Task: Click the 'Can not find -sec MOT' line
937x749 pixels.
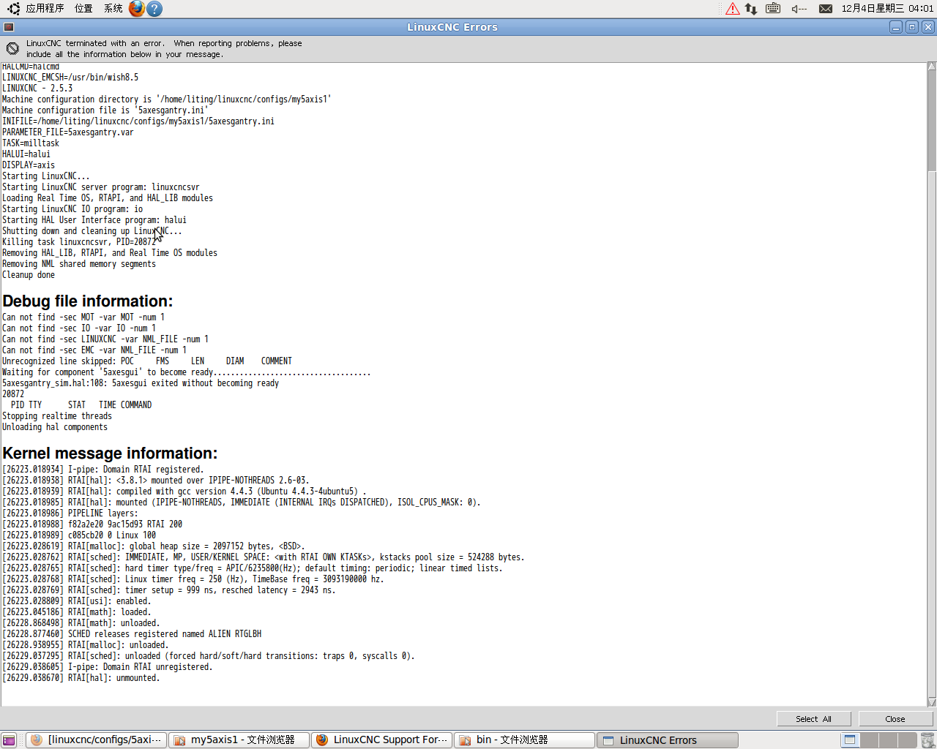Action: click(83, 317)
